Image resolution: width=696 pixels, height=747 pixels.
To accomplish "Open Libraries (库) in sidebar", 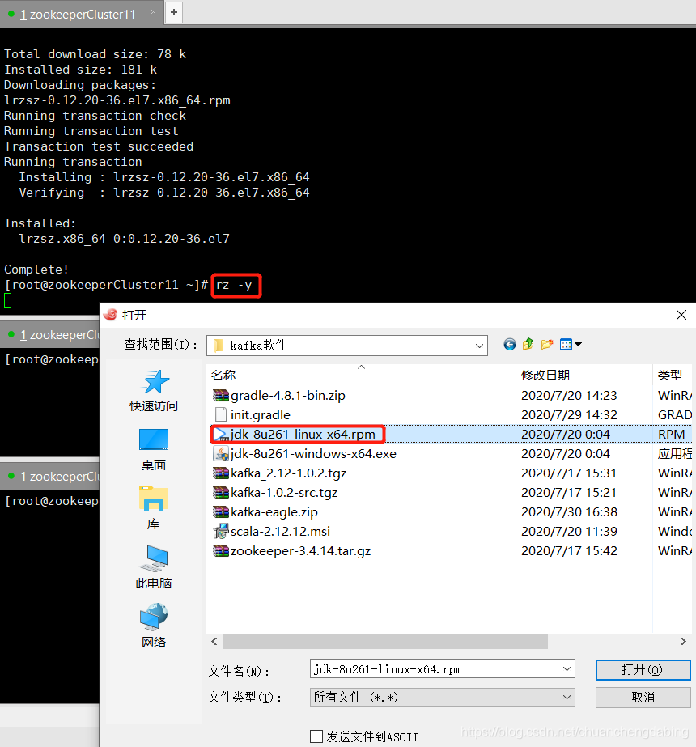I will coord(154,508).
